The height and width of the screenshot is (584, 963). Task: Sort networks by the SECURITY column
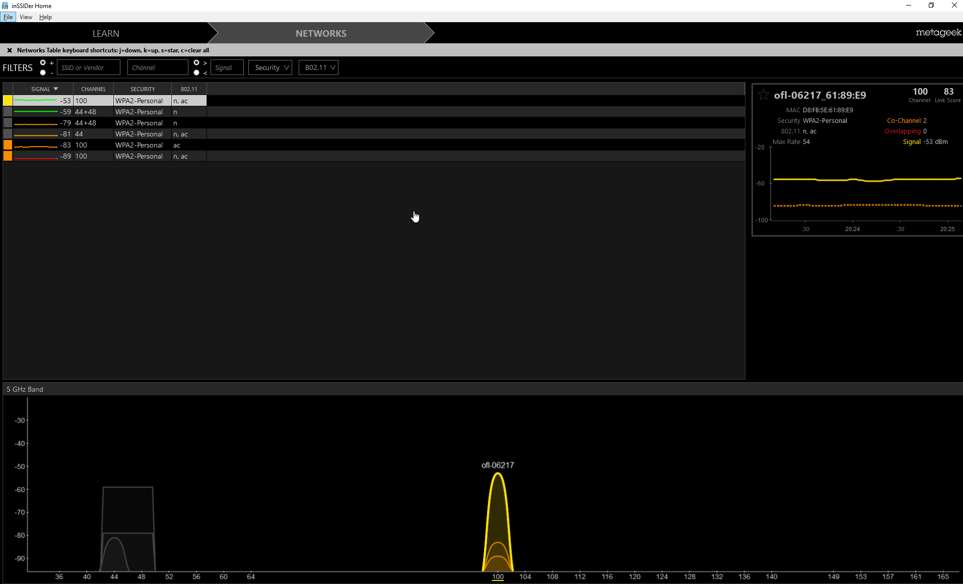pyautogui.click(x=143, y=89)
